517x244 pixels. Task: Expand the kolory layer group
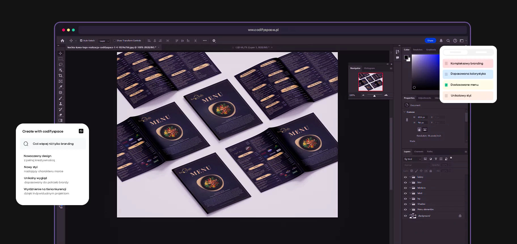point(410,177)
